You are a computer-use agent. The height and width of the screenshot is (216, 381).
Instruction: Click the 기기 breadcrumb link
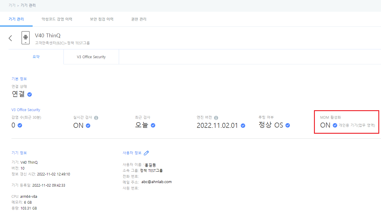(12, 5)
